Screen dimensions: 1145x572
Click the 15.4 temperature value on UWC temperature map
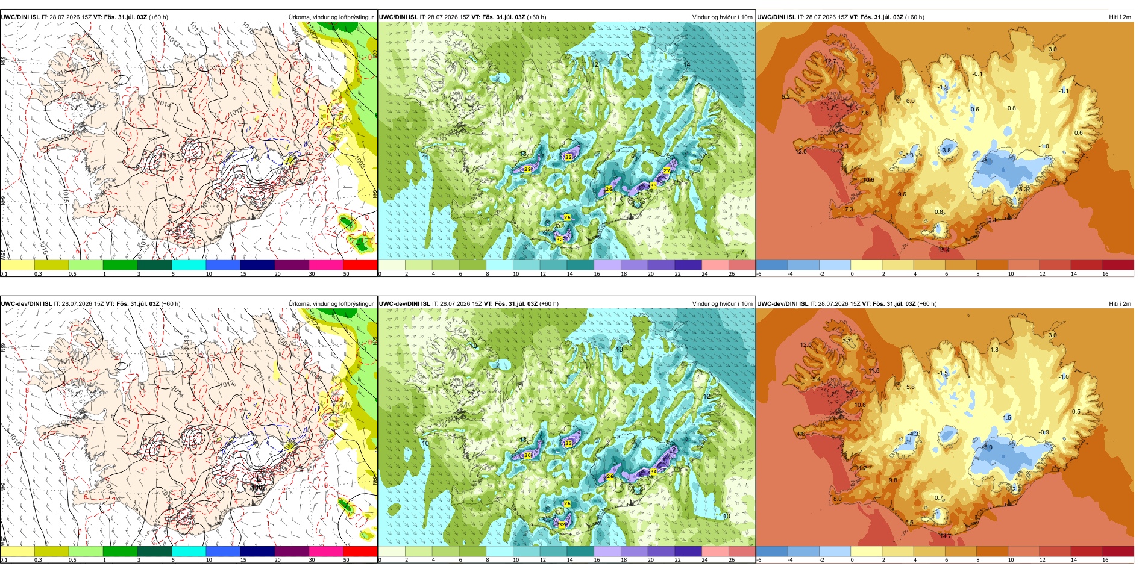(x=944, y=250)
